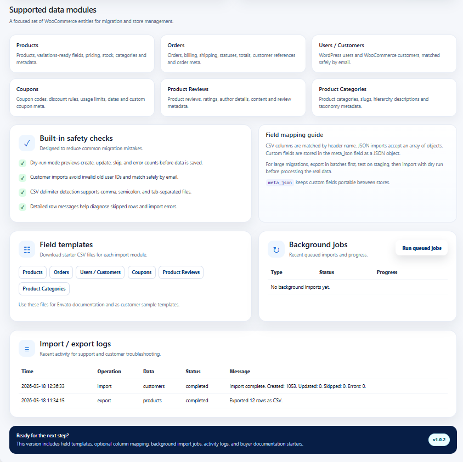Screen dimensions: 463x462
Task: Click the Built-in safety checks checkmark icon
Action: [27, 143]
